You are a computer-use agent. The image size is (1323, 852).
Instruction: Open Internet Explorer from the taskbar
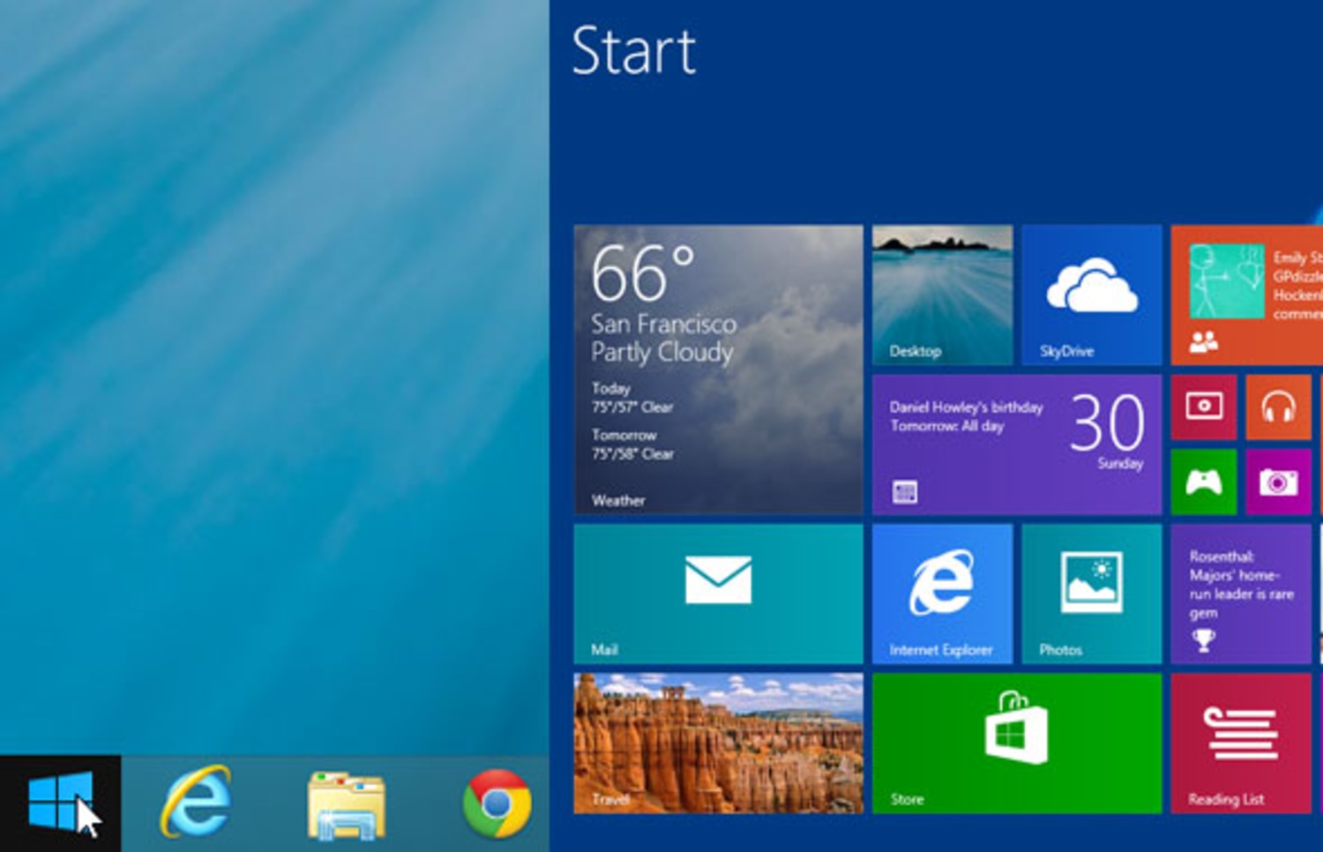click(x=196, y=802)
